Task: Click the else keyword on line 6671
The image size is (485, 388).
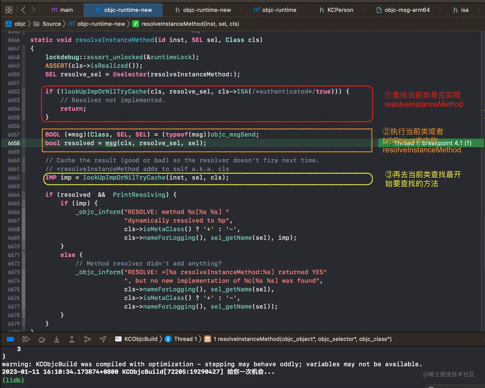Action: [68, 255]
